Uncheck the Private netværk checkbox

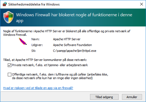9,65
